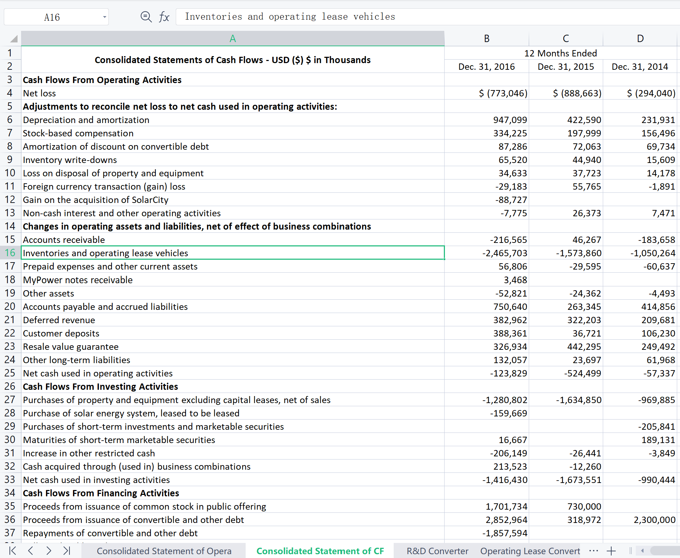This screenshot has width=680, height=558.
Task: Select the row 25 header
Action: (x=10, y=373)
